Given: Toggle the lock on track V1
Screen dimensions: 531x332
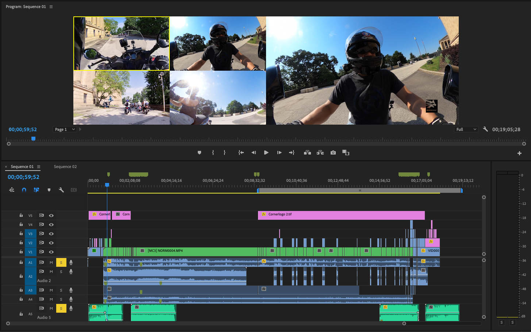Looking at the screenshot, I should (21, 252).
